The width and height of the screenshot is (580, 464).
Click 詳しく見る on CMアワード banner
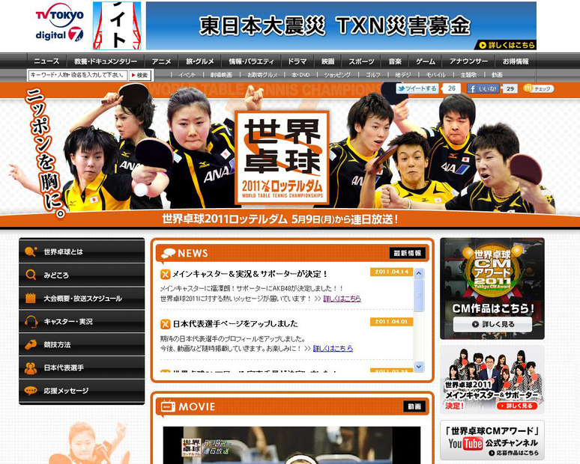click(x=492, y=324)
